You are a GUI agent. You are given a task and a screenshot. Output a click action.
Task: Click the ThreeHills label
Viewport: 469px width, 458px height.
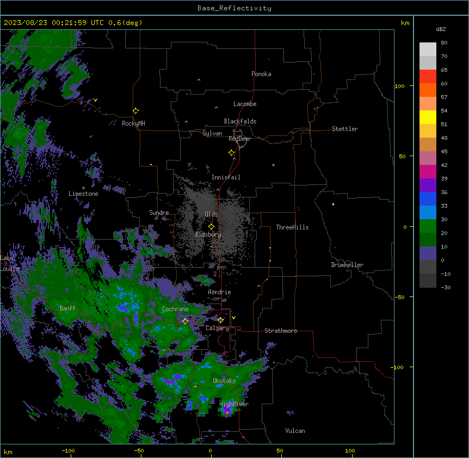[x=292, y=227]
